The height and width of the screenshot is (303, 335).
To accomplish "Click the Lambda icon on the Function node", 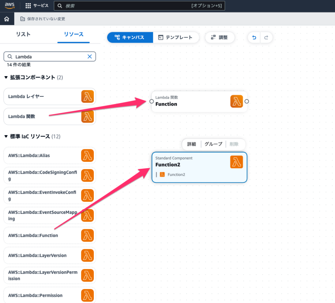I will point(236,101).
